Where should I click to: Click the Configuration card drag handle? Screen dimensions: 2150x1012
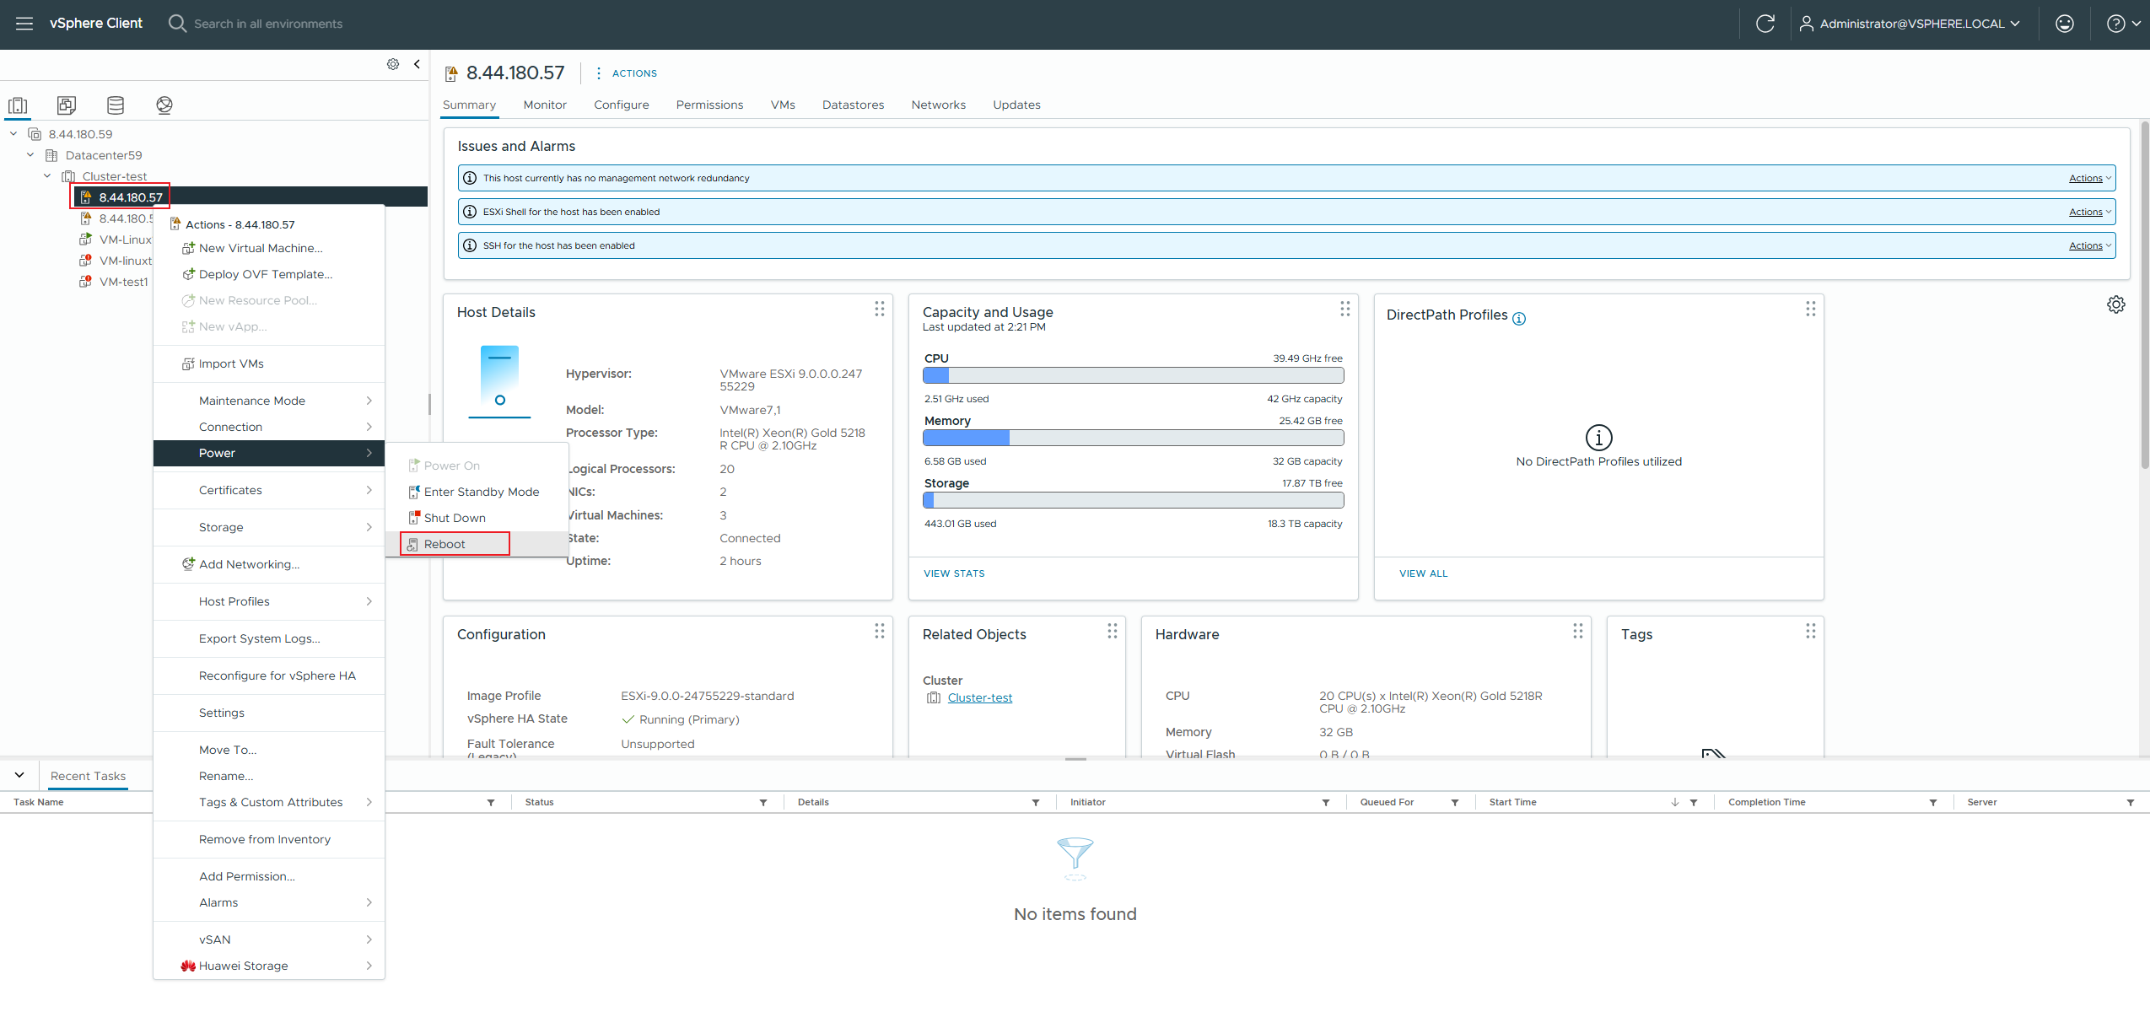coord(880,631)
